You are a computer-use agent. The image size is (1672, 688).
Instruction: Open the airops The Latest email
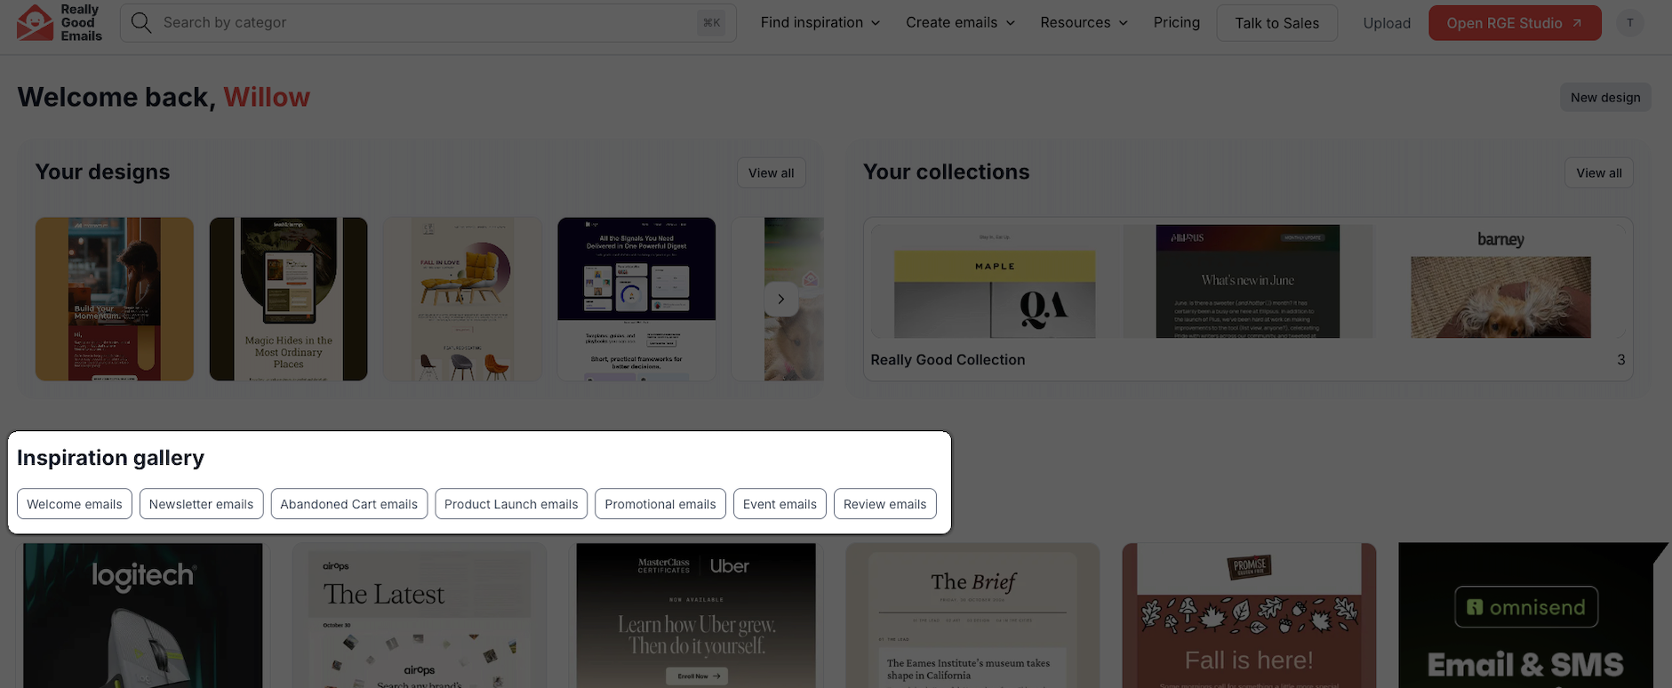click(x=420, y=615)
